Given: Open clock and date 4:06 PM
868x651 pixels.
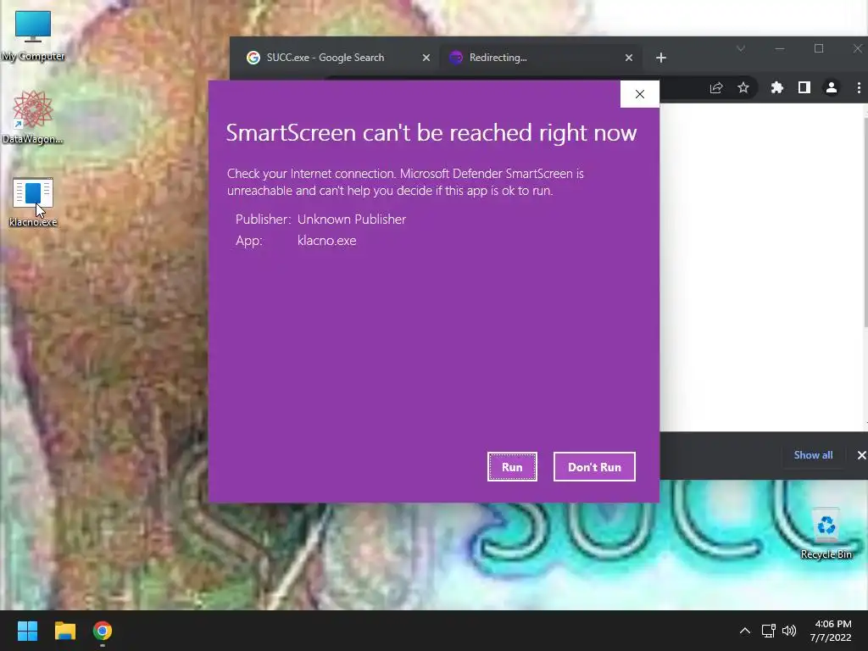Looking at the screenshot, I should tap(832, 631).
